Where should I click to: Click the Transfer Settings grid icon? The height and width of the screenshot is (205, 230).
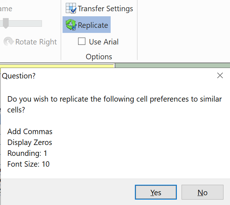pos(71,8)
